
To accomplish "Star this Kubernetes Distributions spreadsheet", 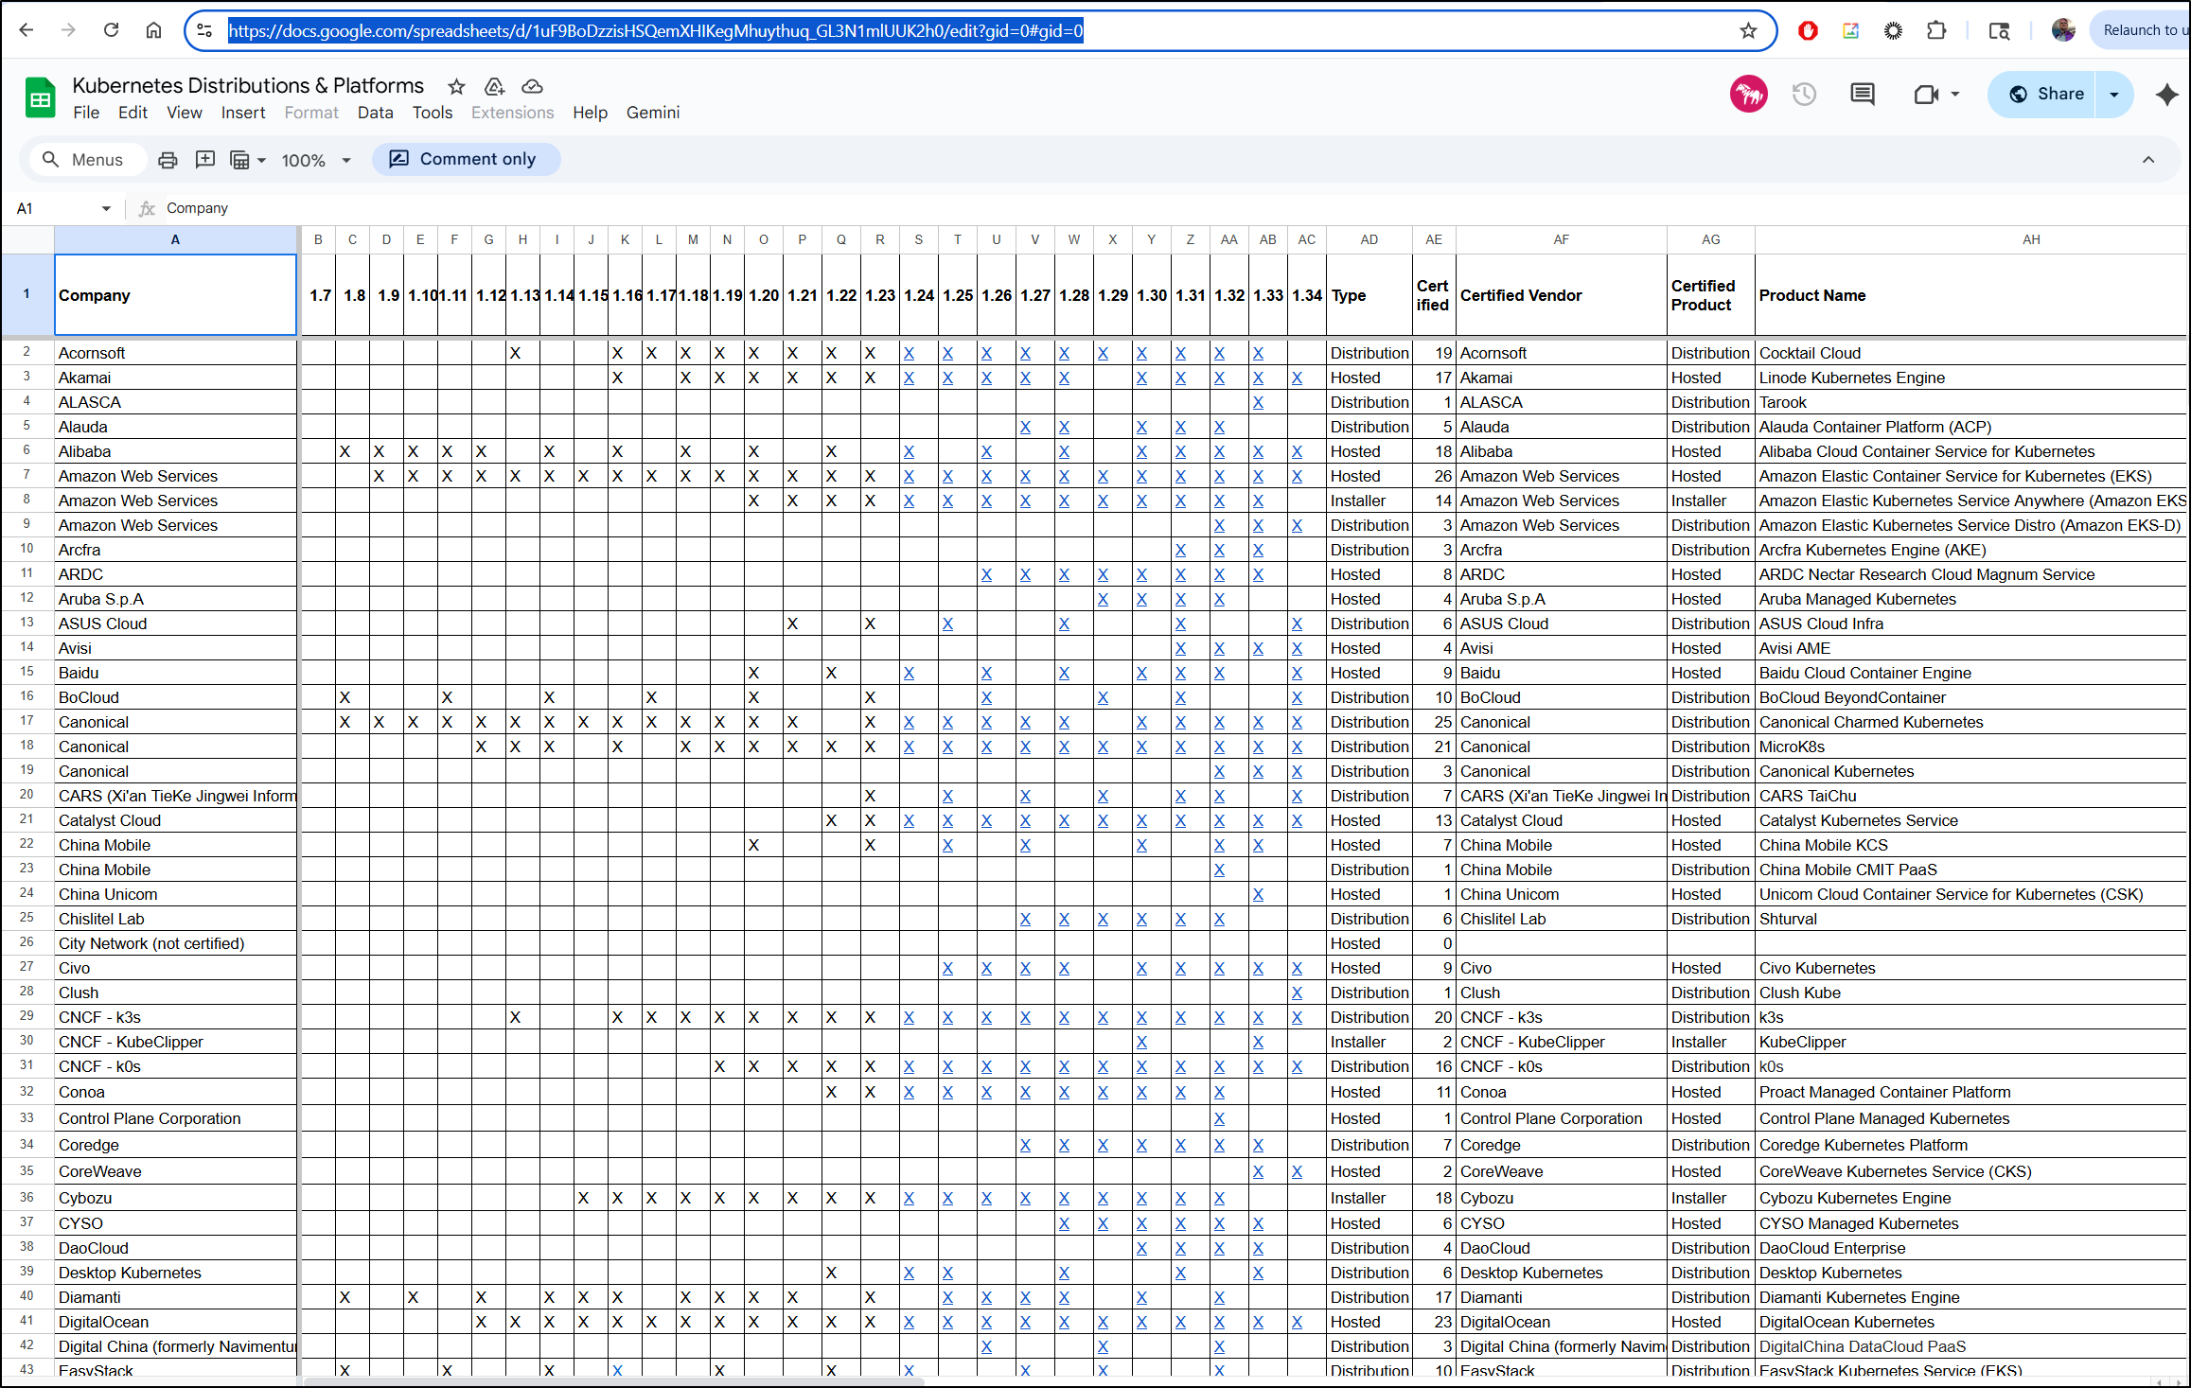I will click(x=456, y=87).
